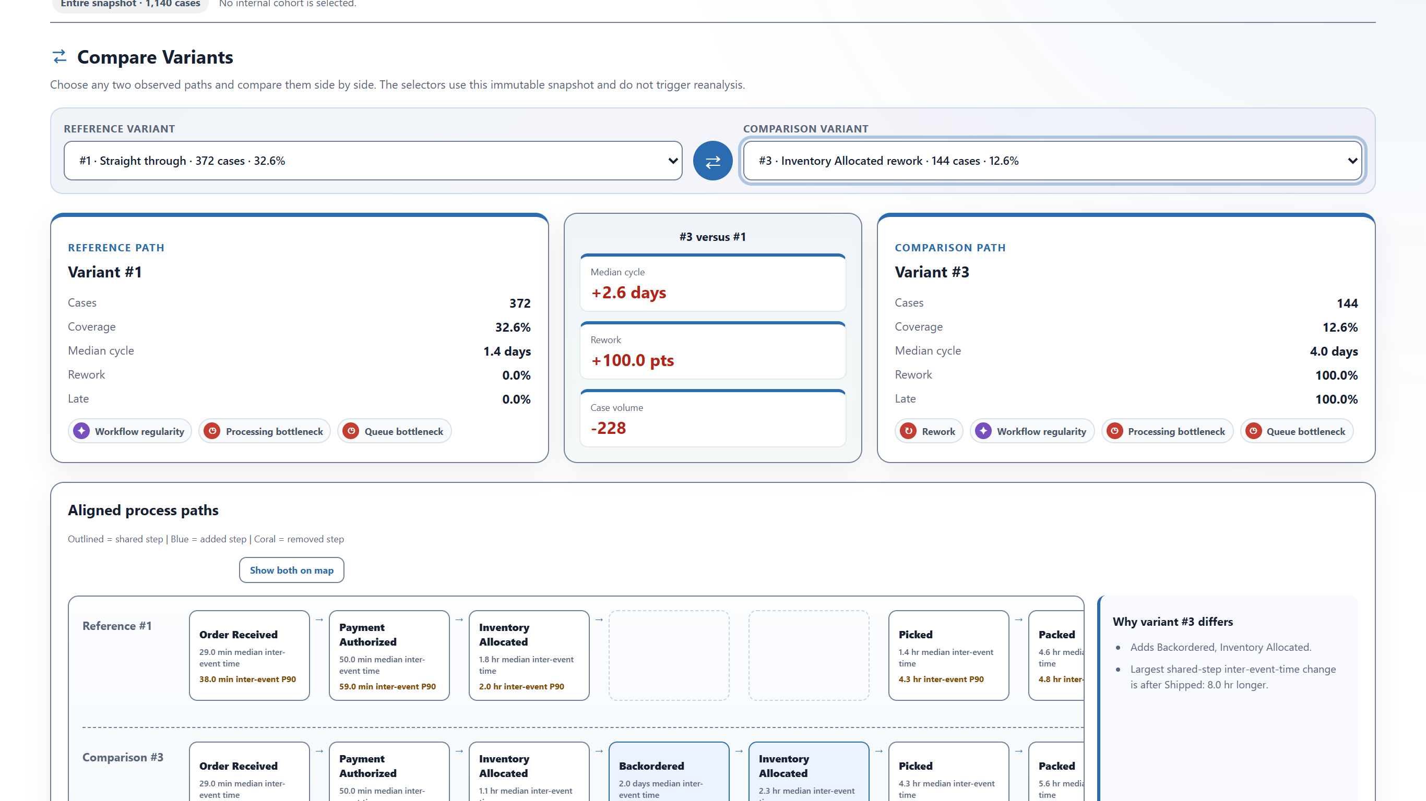Click the Backordered step in Comparison #3
Screen dimensions: 1426x801
coord(669,772)
